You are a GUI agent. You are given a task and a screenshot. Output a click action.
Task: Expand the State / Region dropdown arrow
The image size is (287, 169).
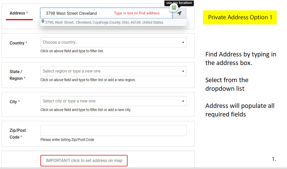click(183, 71)
